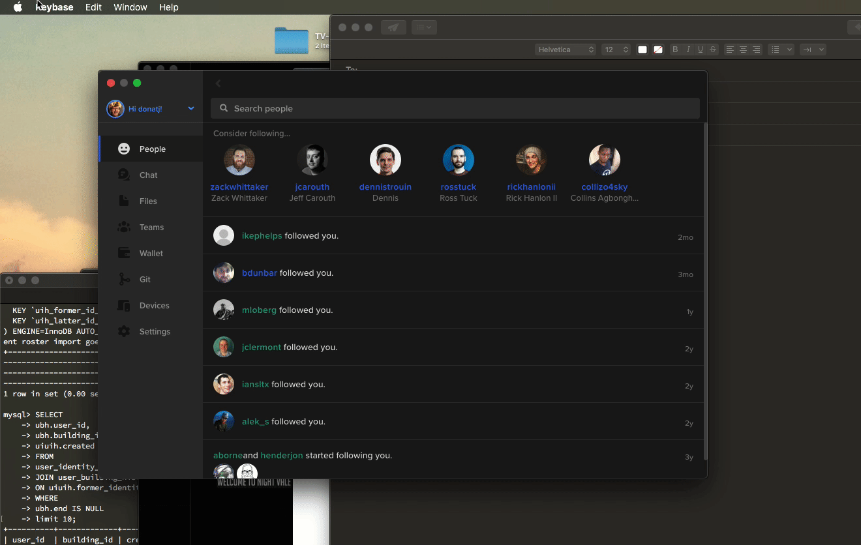Open the Teams section icon

coord(124,227)
